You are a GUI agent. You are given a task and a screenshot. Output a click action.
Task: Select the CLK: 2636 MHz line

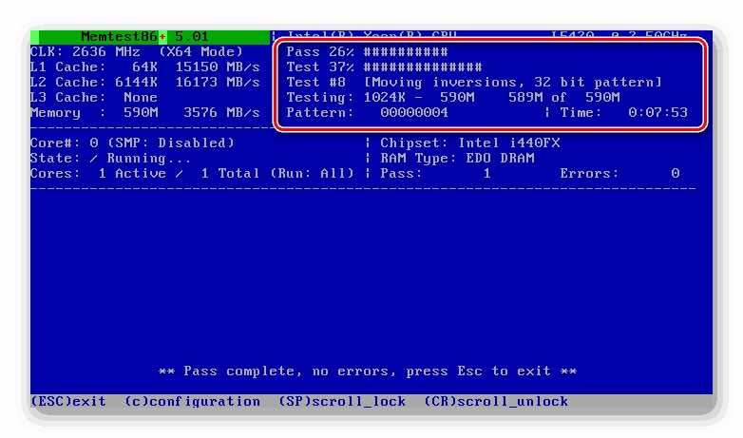[x=137, y=51]
